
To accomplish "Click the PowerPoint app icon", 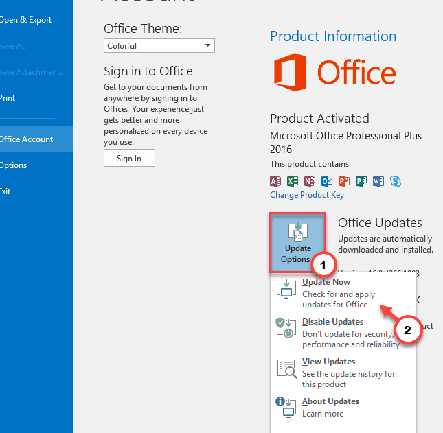I will (344, 181).
